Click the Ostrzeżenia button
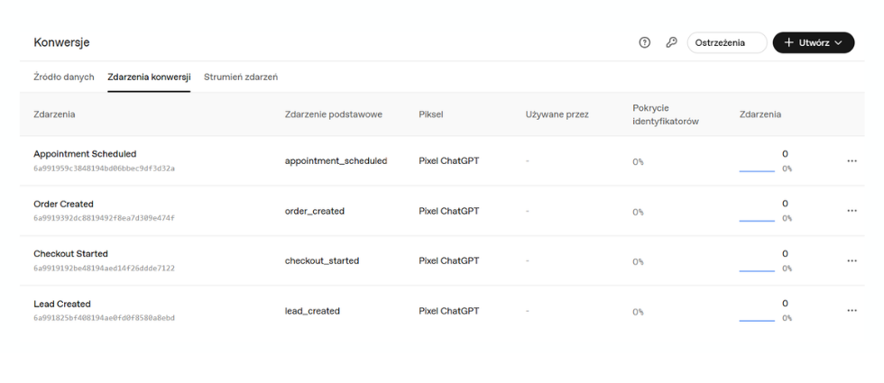This screenshot has width=884, height=383. (x=727, y=43)
